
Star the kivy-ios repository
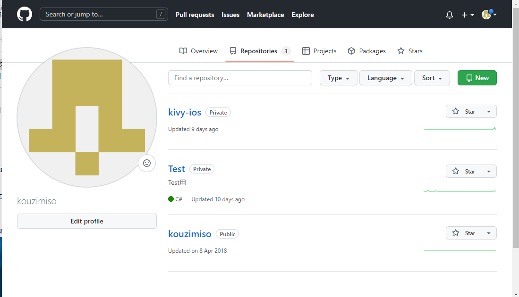(x=463, y=111)
